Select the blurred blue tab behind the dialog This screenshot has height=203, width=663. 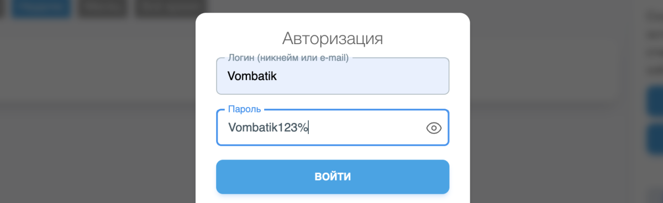pyautogui.click(x=41, y=7)
